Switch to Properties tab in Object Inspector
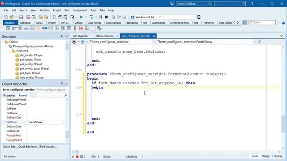The width and height of the screenshot is (287, 161). click(x=9, y=95)
